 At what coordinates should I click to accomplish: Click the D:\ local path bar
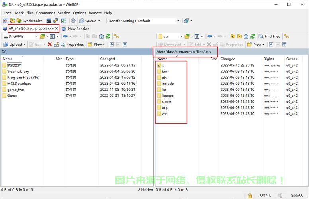pos(77,52)
